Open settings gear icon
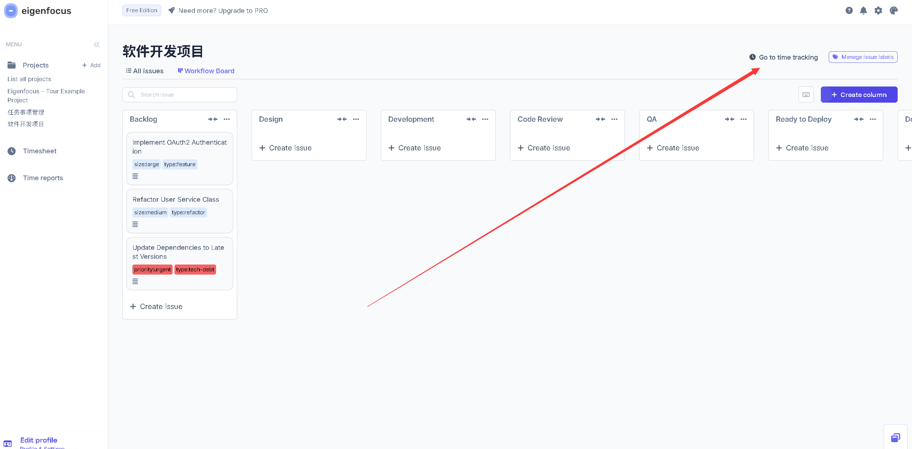The height and width of the screenshot is (449, 912). (878, 10)
